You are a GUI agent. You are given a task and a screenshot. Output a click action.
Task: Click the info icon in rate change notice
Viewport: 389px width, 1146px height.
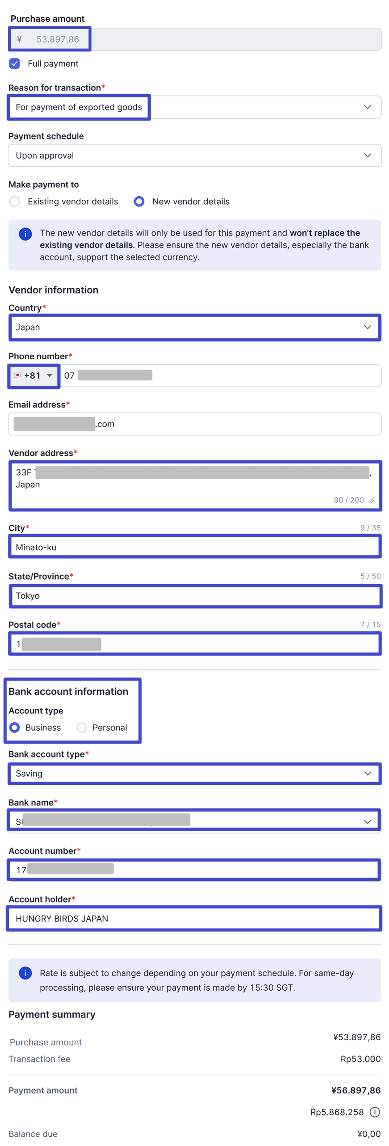(x=26, y=973)
